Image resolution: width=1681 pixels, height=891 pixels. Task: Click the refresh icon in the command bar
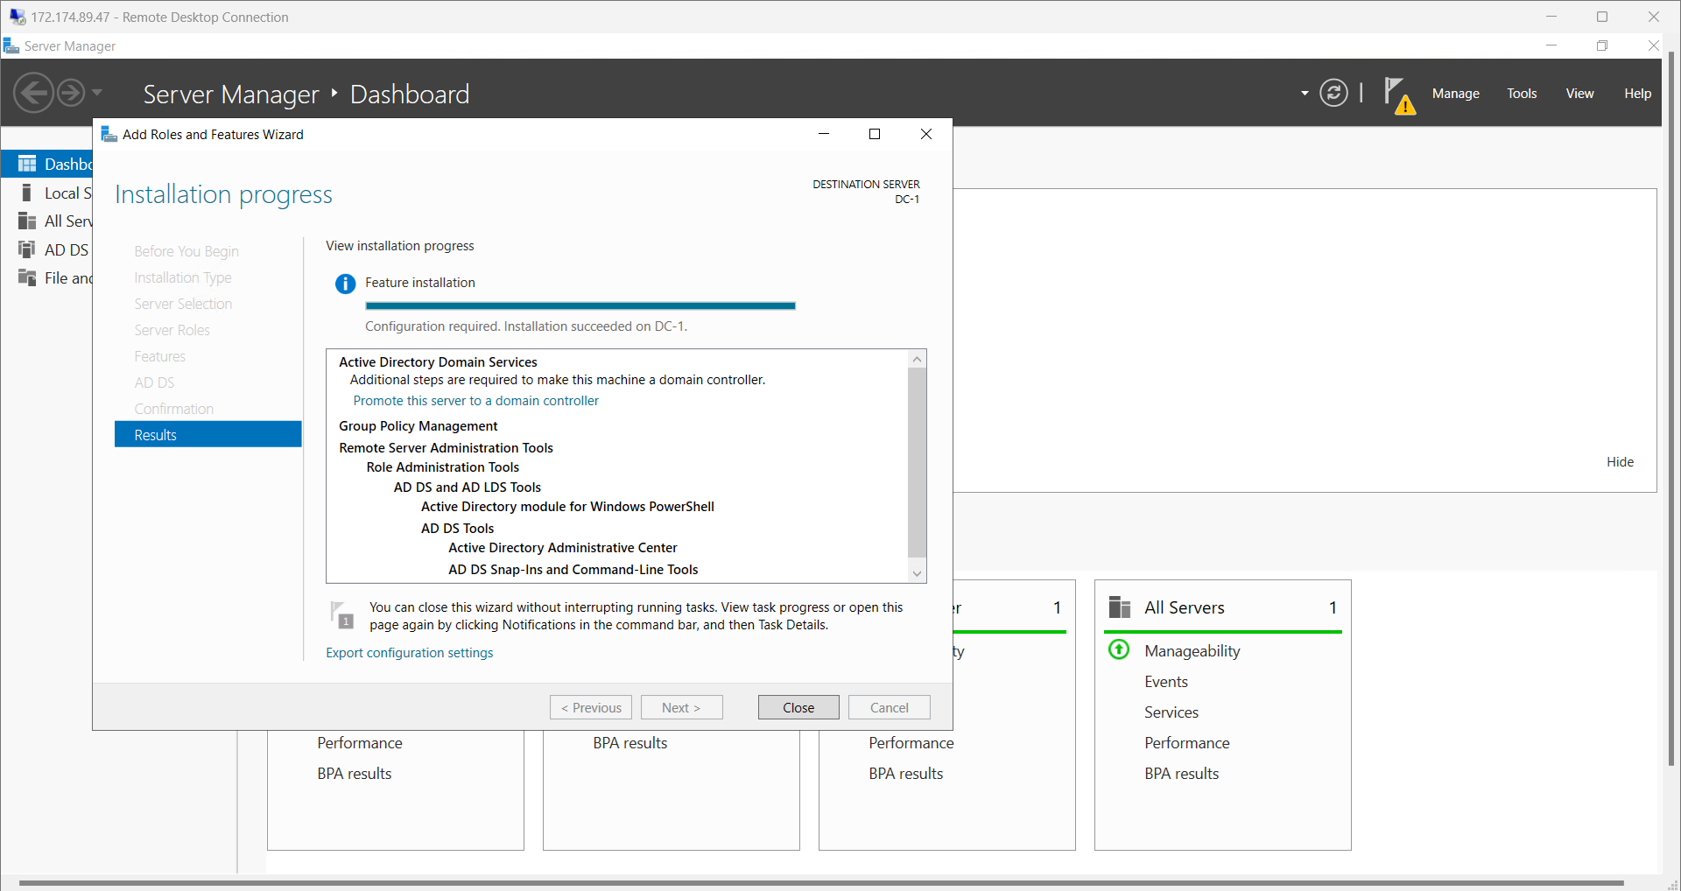pyautogui.click(x=1333, y=92)
